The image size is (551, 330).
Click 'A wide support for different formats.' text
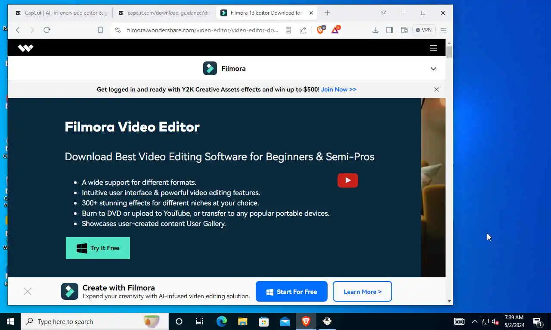coord(139,182)
